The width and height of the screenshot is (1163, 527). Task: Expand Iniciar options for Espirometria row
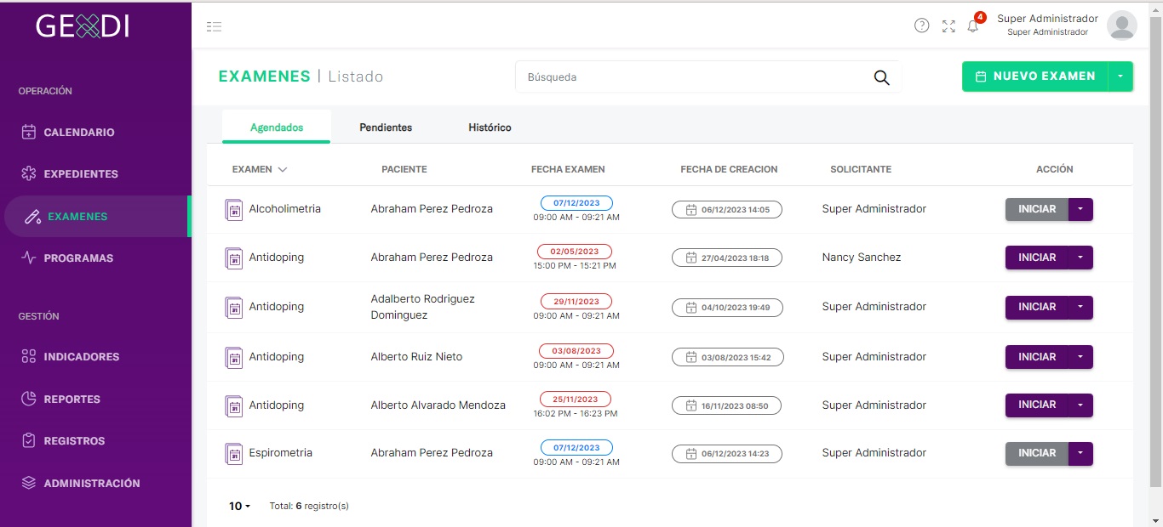tap(1080, 453)
